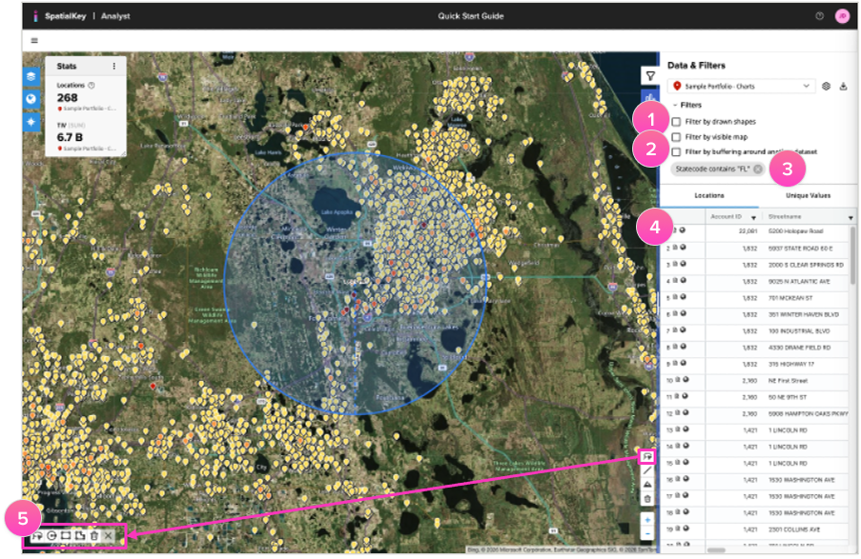Check Filter by visible map
The height and width of the screenshot is (559, 861).
pos(676,137)
